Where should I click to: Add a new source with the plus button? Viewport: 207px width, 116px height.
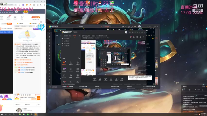coord(80,36)
